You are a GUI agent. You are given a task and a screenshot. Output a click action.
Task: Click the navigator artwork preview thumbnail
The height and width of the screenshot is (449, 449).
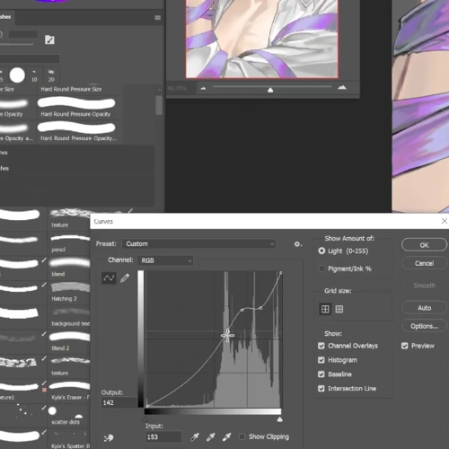[262, 39]
